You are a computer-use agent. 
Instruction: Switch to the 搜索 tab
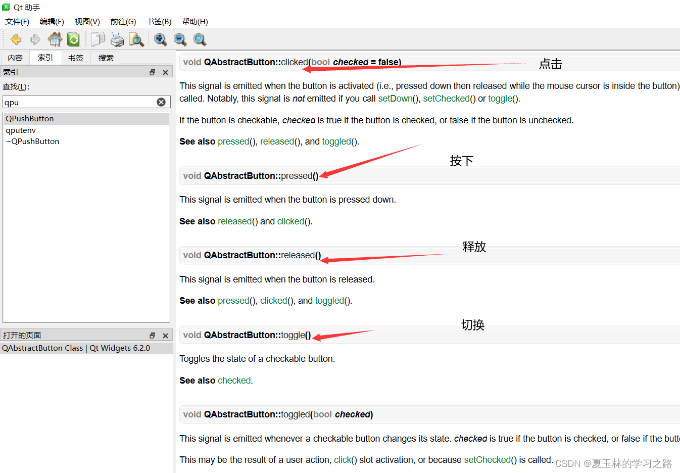106,58
